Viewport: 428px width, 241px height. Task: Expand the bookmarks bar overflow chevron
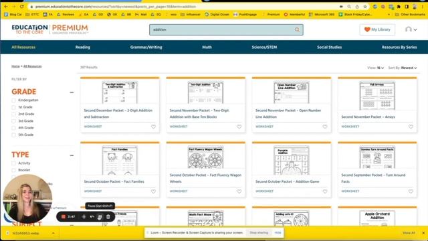pos(389,15)
